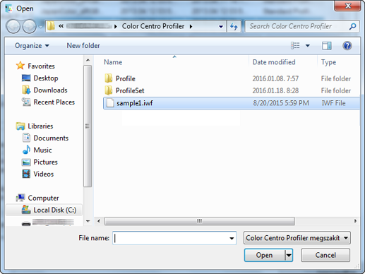The image size is (365, 274).
Task: Click the Forward navigation arrow
Action: pyautogui.click(x=29, y=26)
